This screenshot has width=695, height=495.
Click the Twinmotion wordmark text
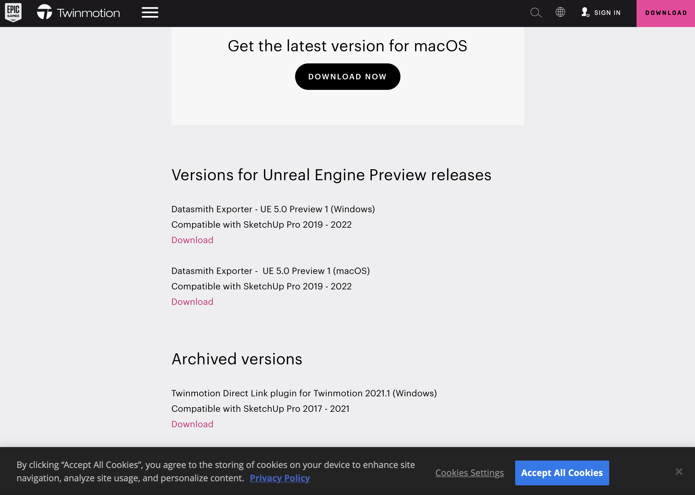(89, 13)
